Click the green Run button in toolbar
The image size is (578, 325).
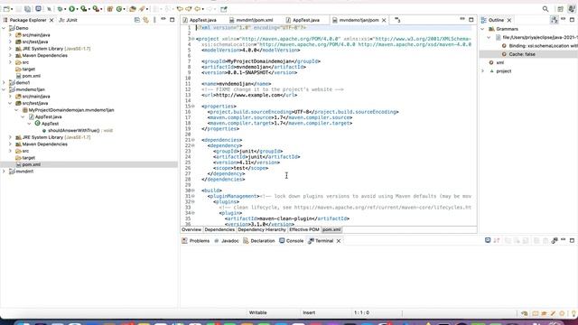71,9
